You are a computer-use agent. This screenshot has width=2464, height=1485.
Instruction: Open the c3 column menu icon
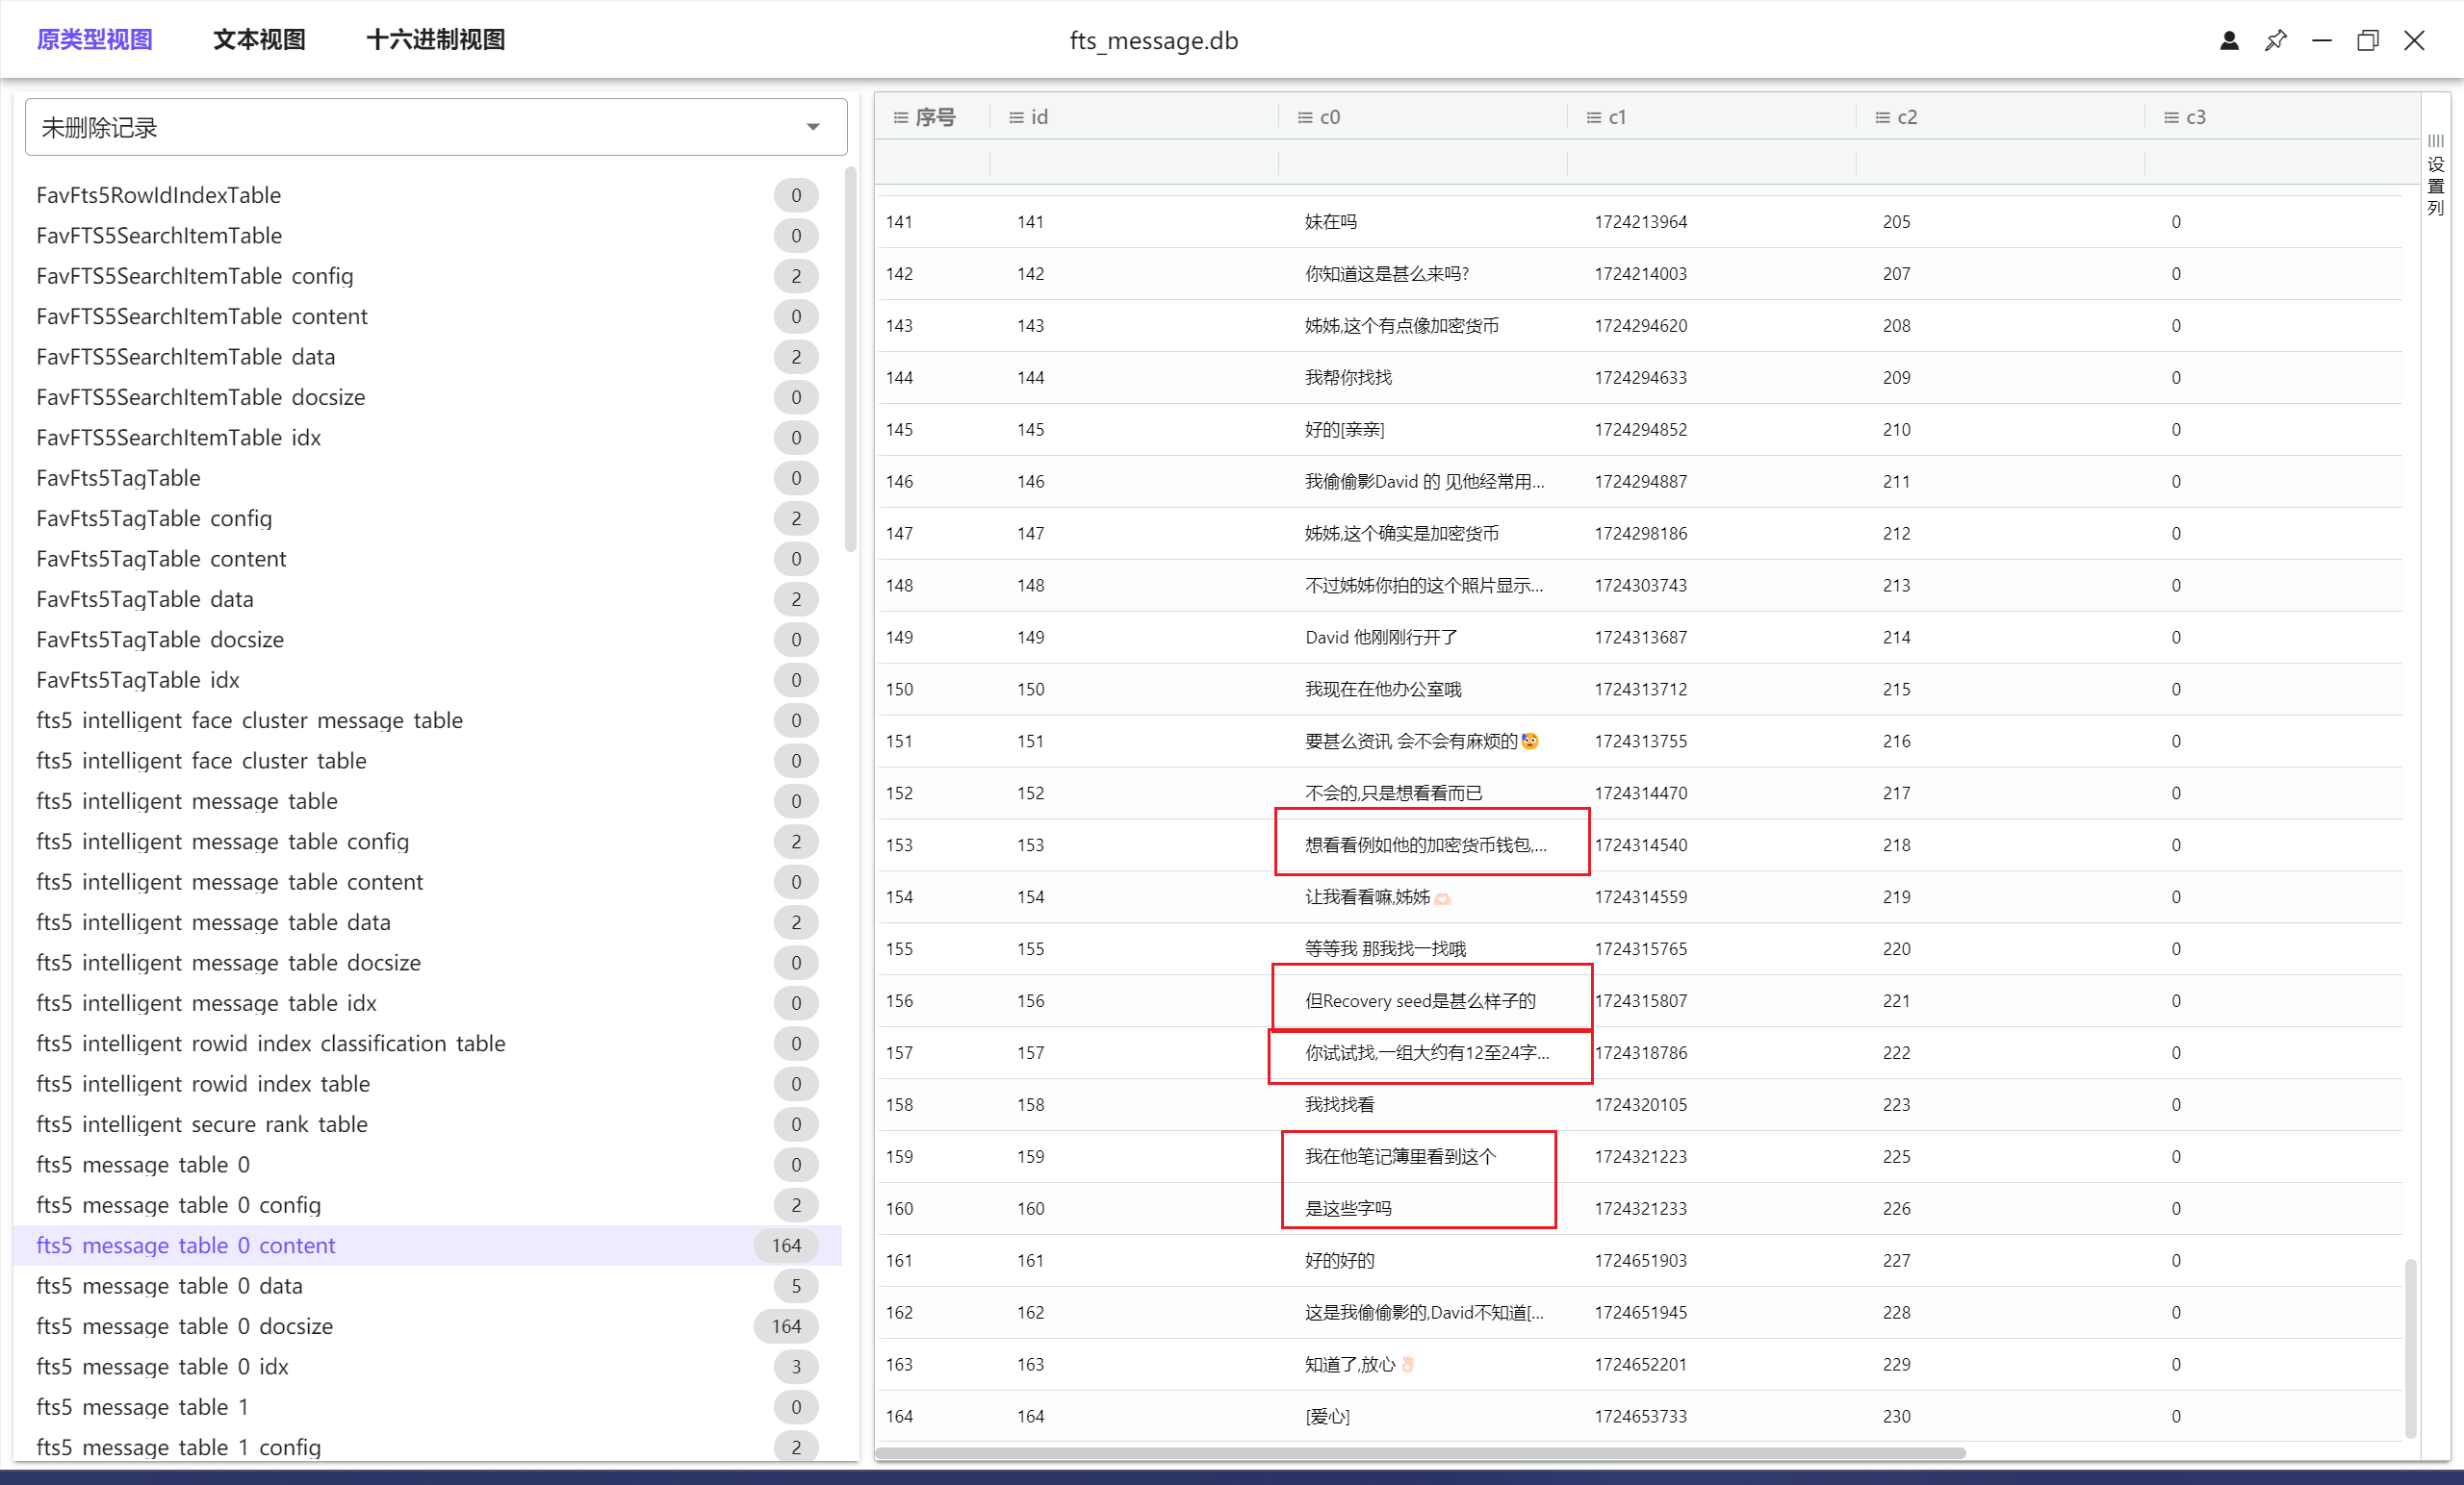coord(2171,118)
